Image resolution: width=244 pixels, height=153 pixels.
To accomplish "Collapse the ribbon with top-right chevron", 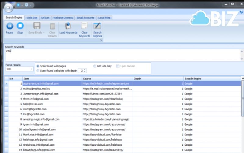I will [241, 12].
